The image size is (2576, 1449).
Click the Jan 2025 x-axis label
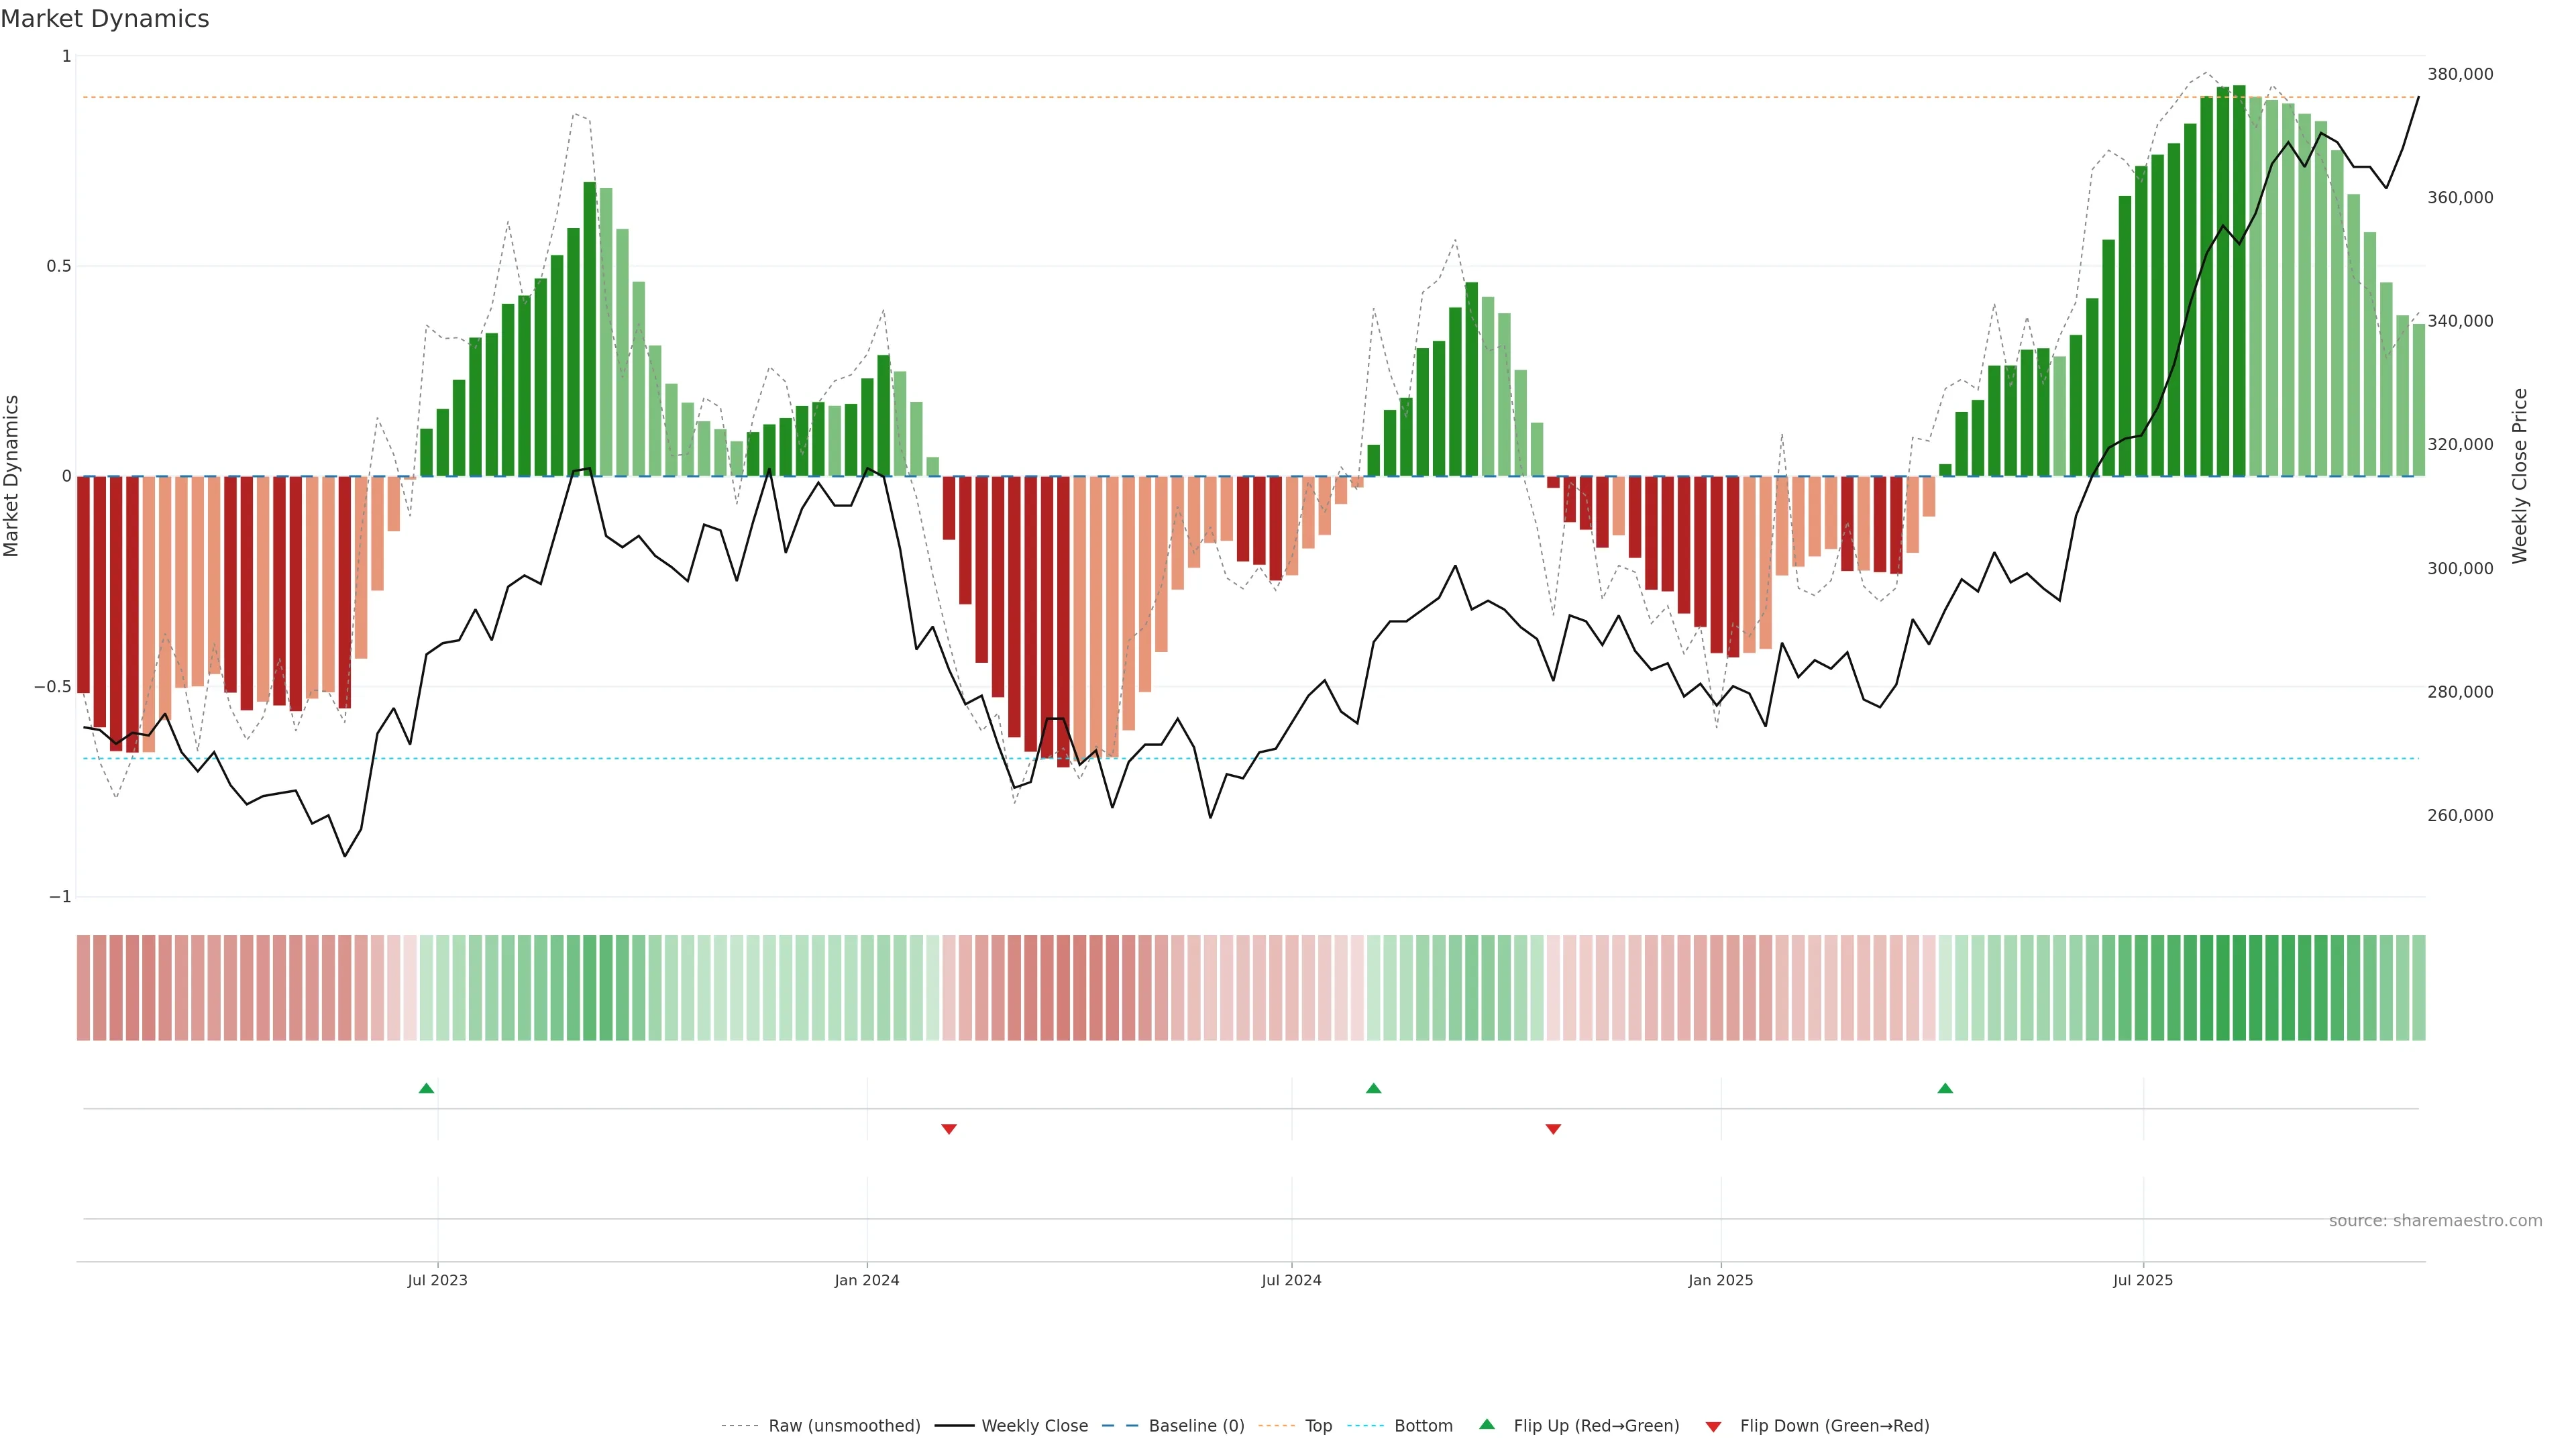coord(1720,1280)
